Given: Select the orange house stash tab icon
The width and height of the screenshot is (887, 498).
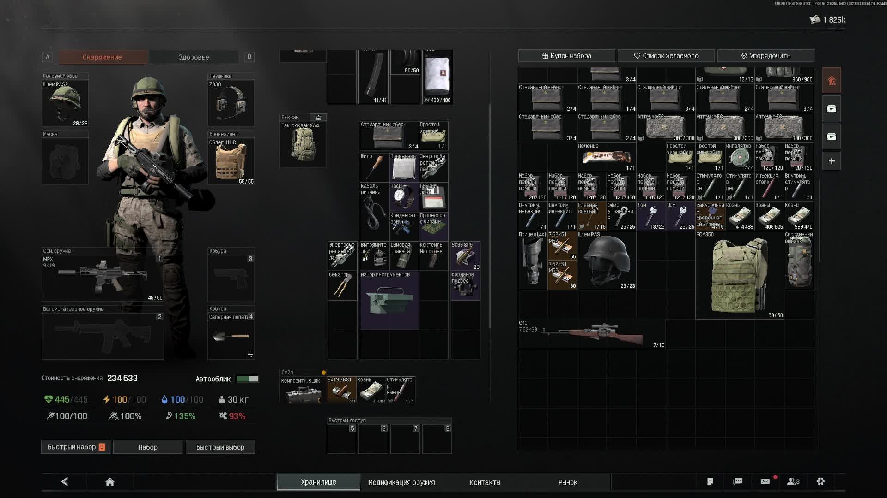Looking at the screenshot, I should pos(832,81).
